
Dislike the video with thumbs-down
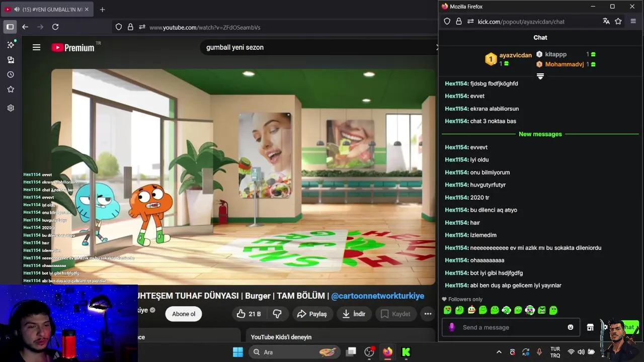coord(277,314)
